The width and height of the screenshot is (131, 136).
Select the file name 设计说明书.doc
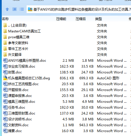[20, 119]
